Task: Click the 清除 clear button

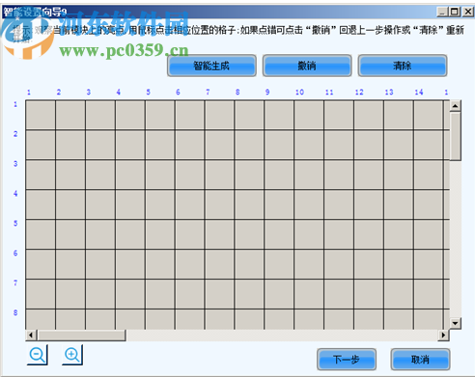Action: (403, 66)
